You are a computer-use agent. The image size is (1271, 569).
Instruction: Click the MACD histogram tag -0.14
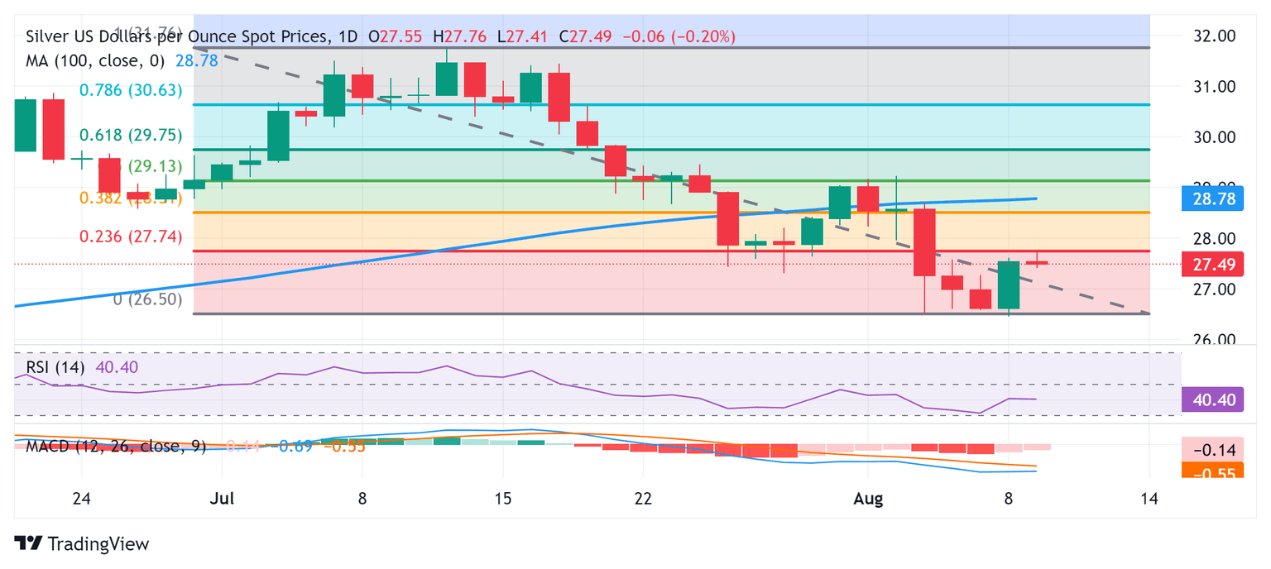(1213, 450)
